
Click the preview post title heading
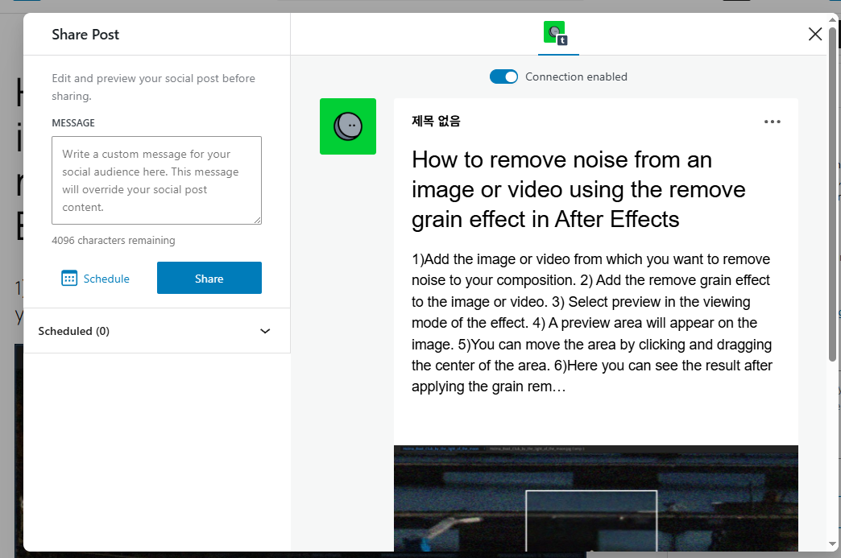(578, 189)
